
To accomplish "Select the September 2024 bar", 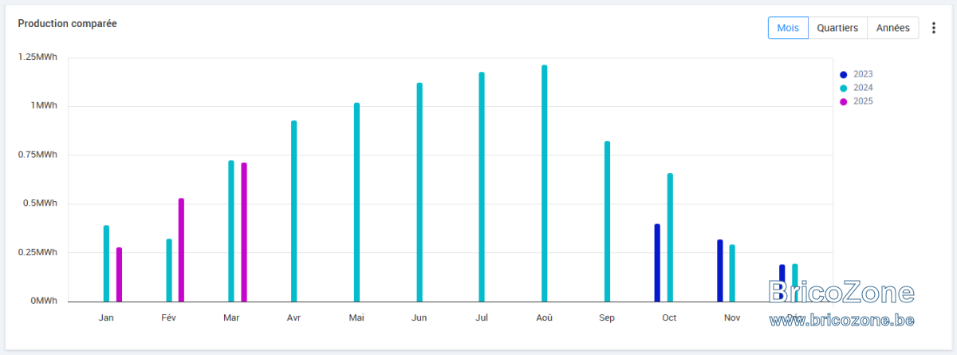I will 607,222.
